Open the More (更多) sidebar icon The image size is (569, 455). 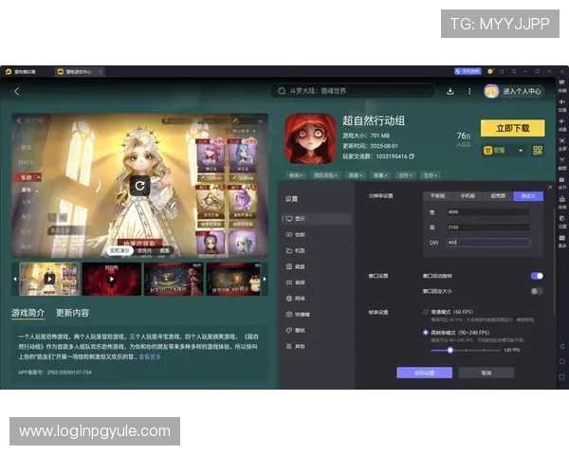(x=561, y=242)
